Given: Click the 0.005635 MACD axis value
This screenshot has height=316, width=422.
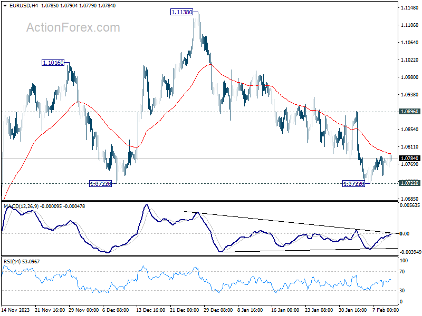Looking at the screenshot, I should pyautogui.click(x=410, y=205).
